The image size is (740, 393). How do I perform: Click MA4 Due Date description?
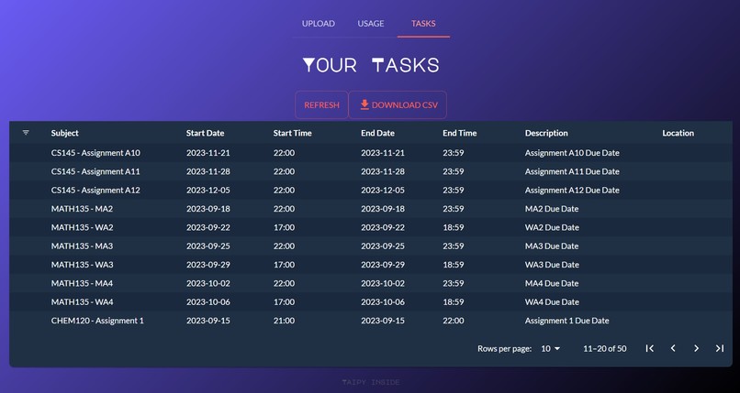point(552,283)
